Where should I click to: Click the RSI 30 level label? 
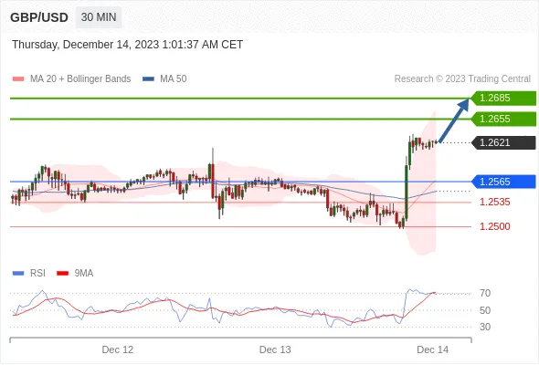pyautogui.click(x=485, y=327)
